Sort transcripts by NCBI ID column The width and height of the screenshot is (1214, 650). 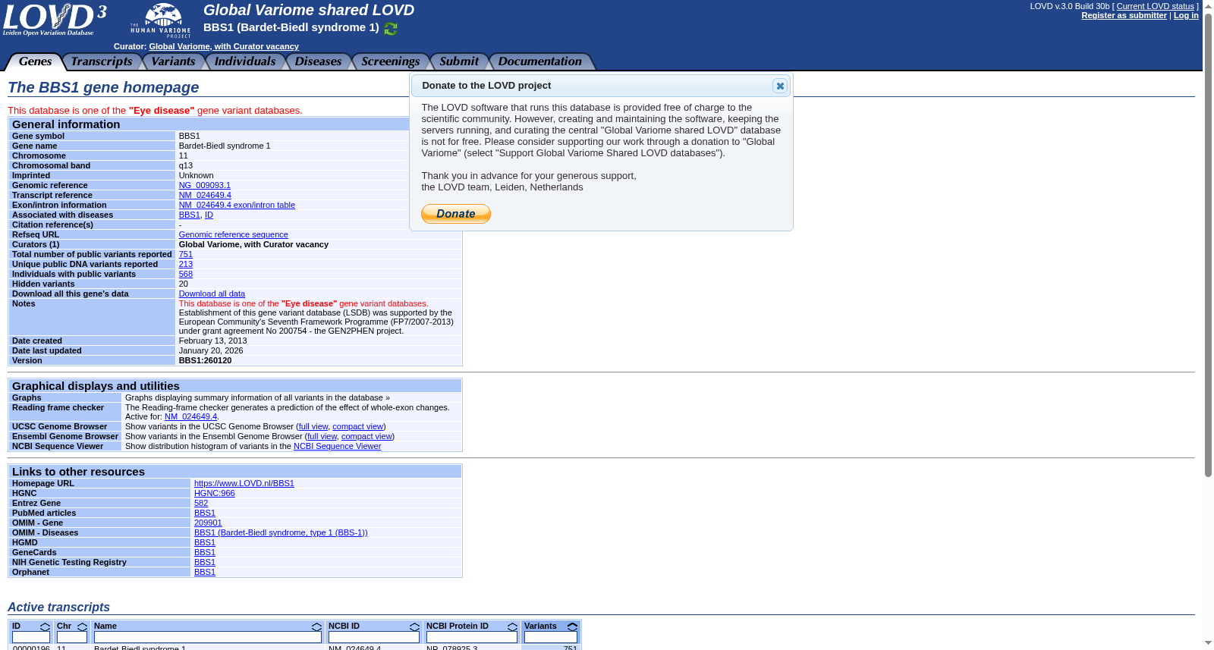(x=414, y=627)
